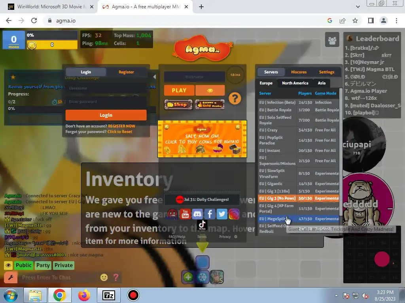
Task: Open the Facebook social icon
Action: 210,214
